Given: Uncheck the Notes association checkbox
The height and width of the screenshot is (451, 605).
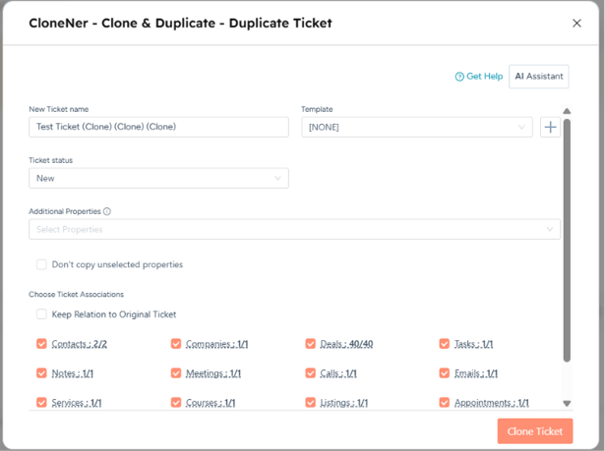Looking at the screenshot, I should pos(41,373).
